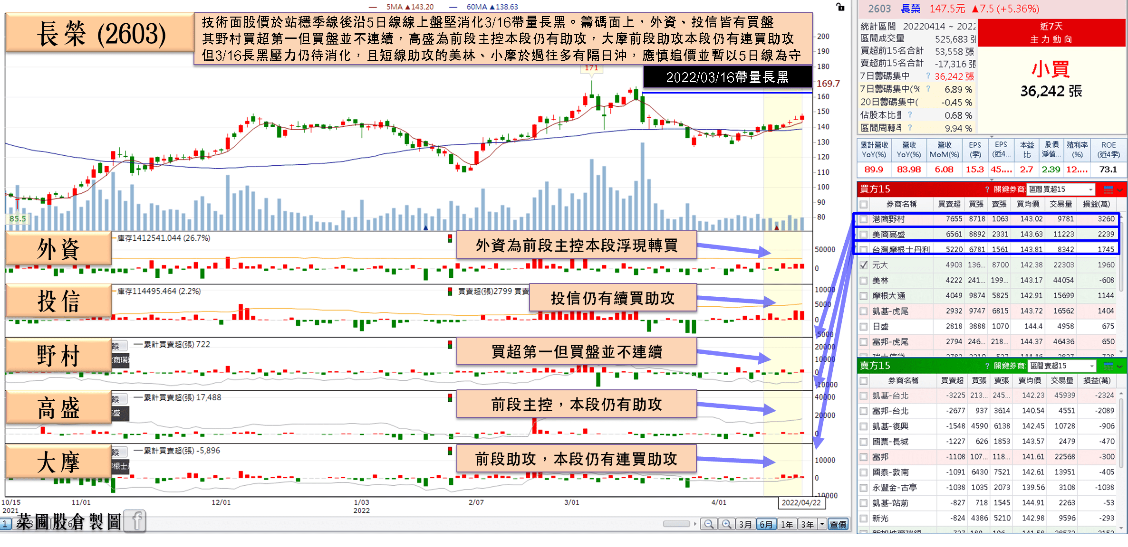Click the blue triangle marker on the volume chart
The width and height of the screenshot is (1128, 547).
click(x=426, y=227)
